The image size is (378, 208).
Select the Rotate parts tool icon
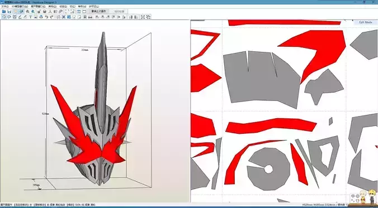pos(9,17)
